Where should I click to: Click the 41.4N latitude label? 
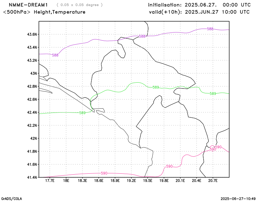click(x=32, y=178)
